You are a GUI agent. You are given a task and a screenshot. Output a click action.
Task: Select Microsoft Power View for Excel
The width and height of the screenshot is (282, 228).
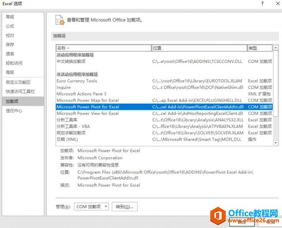tap(164, 113)
